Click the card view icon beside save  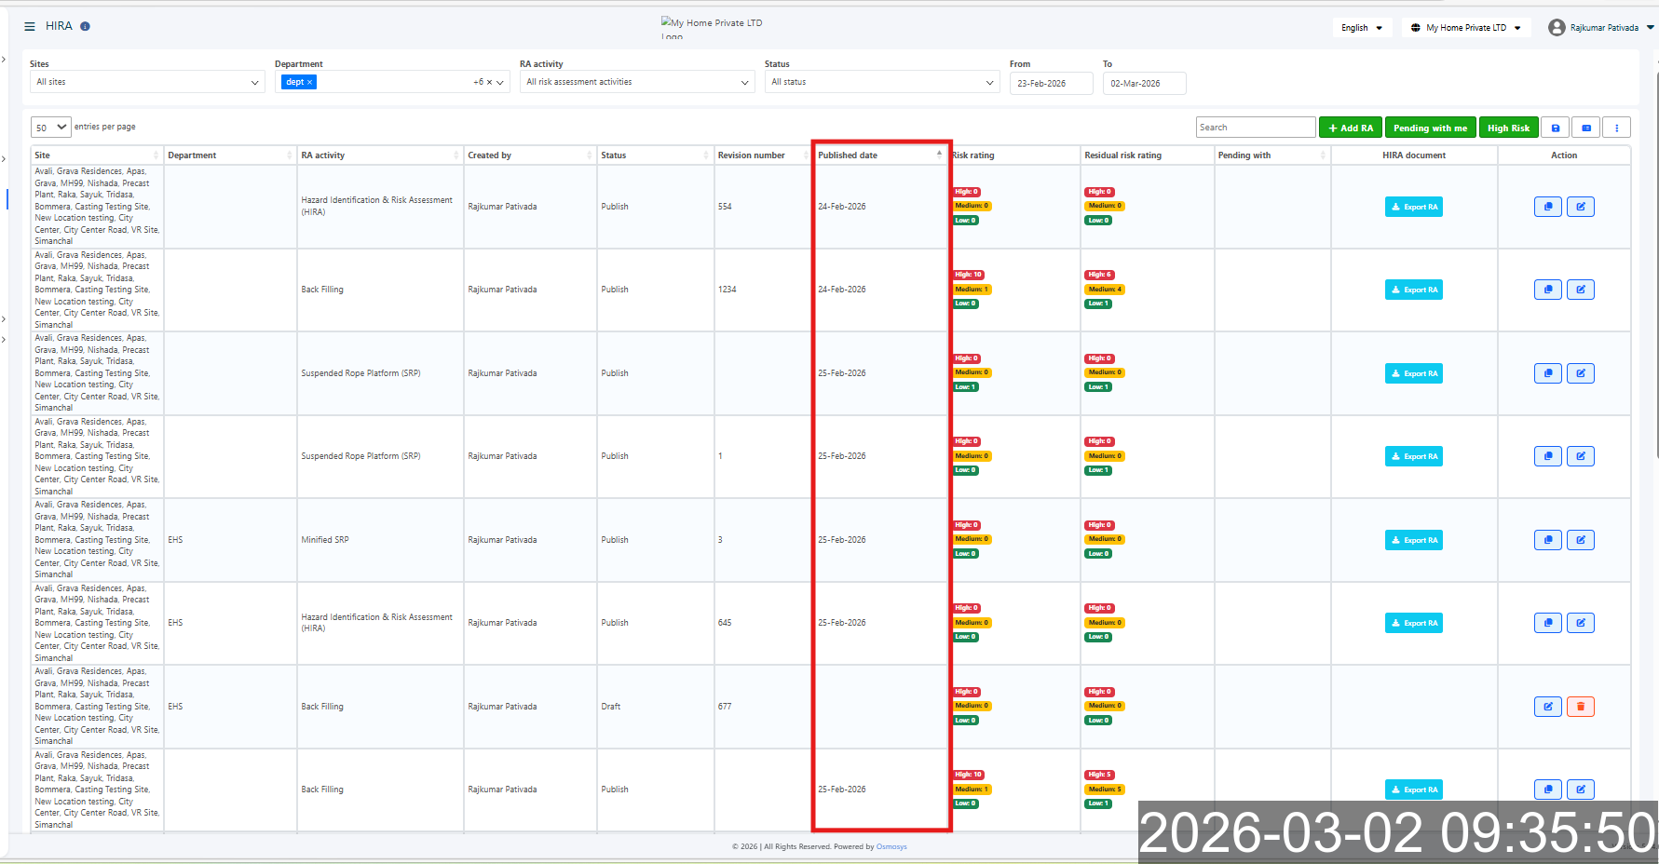pyautogui.click(x=1586, y=128)
